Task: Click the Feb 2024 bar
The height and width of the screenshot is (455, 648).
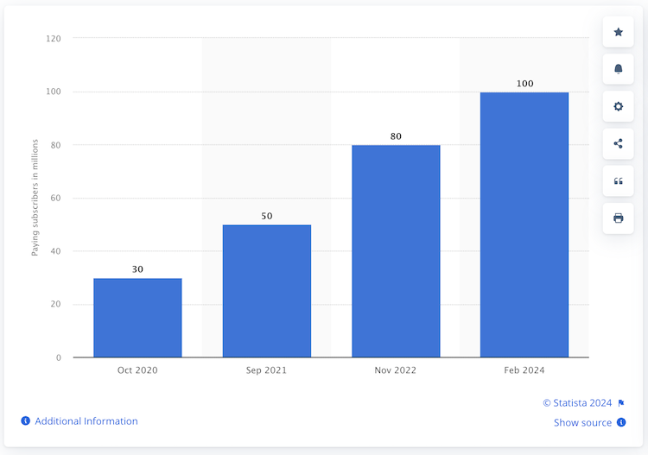Action: point(524,224)
